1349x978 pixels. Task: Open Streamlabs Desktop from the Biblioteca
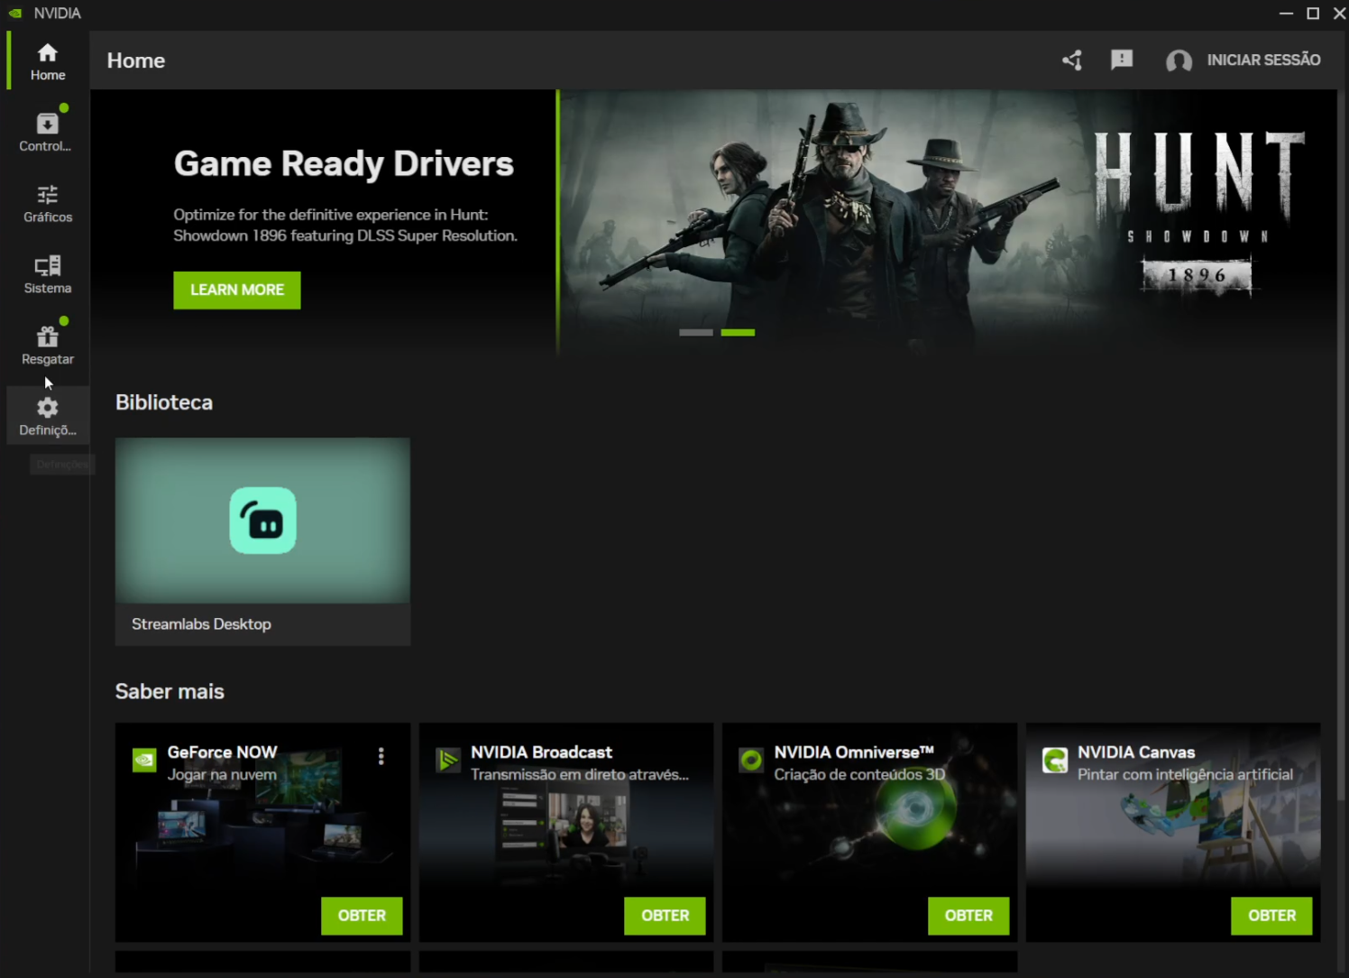262,521
